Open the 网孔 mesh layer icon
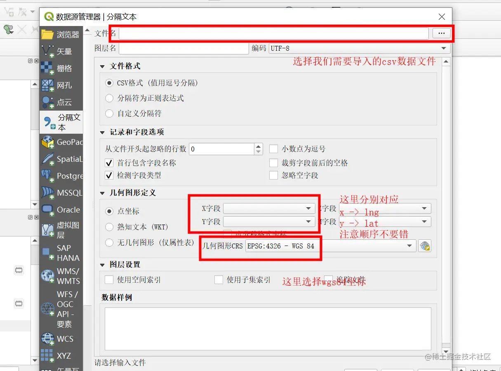 tap(47, 85)
